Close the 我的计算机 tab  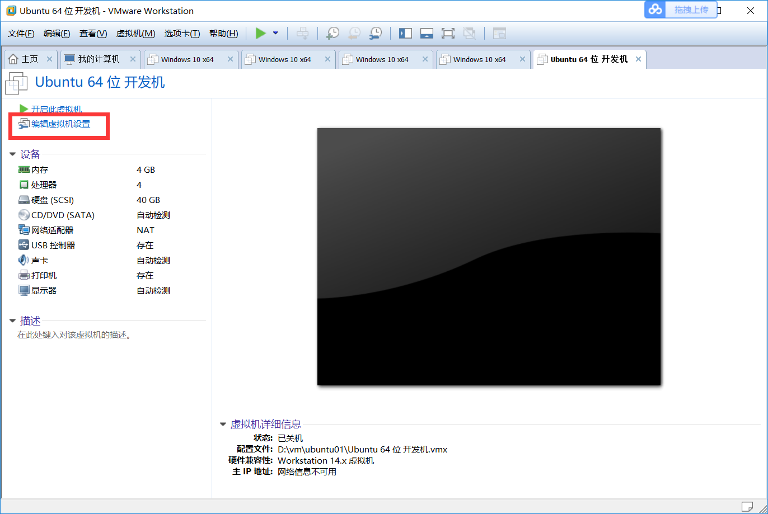point(133,59)
